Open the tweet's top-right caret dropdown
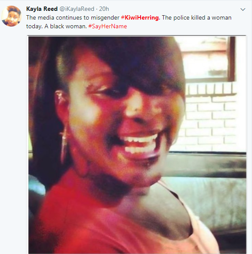252x254 pixels. click(242, 10)
